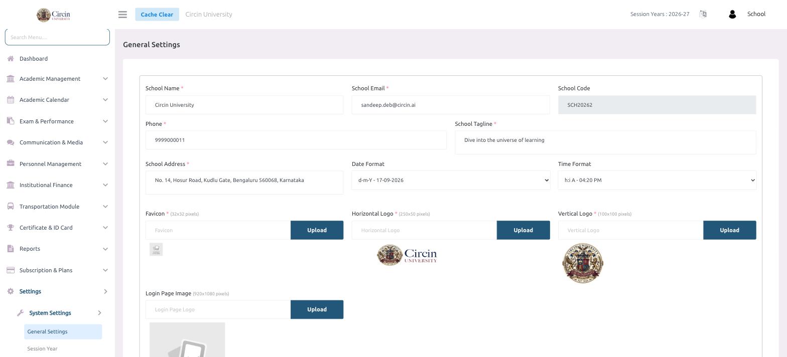787x357 pixels.
Task: Expand Transportation Module chevron
Action: pyautogui.click(x=105, y=207)
